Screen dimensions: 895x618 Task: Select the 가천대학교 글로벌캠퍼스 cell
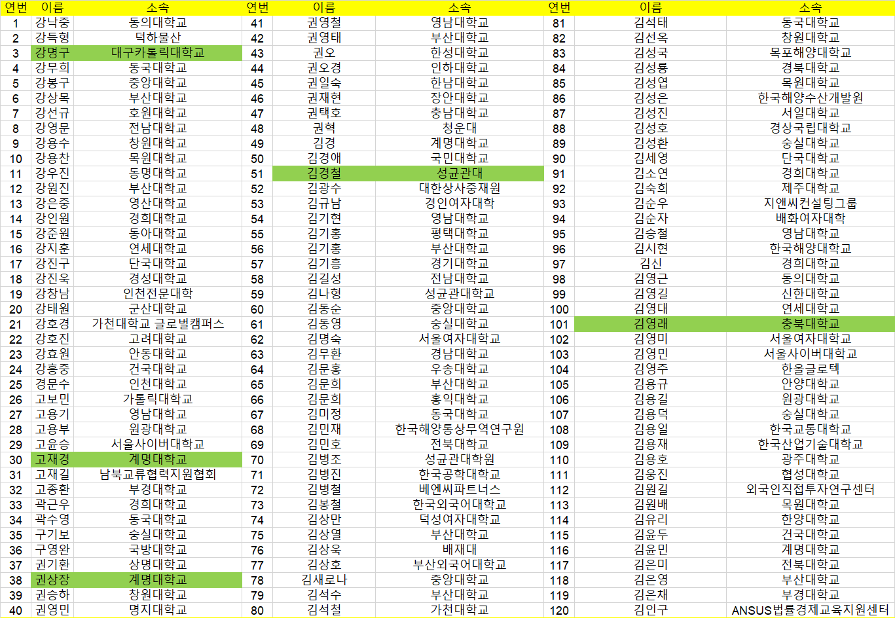tap(157, 324)
